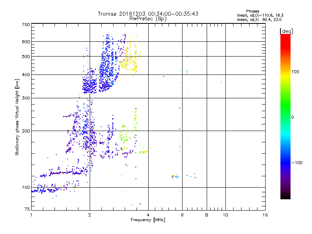312x234 pixels.
Task: Click the y-axis tick label '400'
Action: point(26,75)
